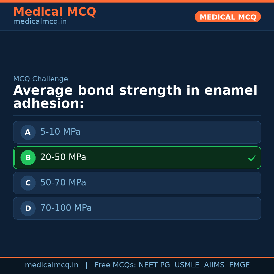Choose the 50-70 MPa answer option
The height and width of the screenshot is (274, 274).
coord(137,183)
